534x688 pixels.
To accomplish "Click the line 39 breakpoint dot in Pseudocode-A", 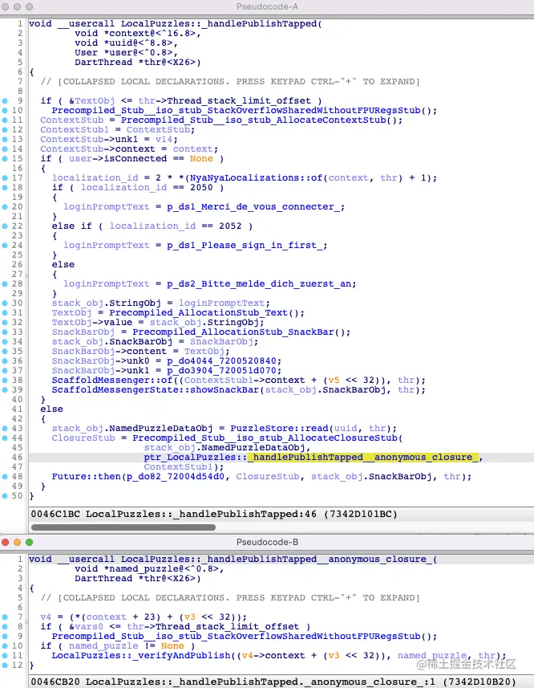I will pos(5,390).
